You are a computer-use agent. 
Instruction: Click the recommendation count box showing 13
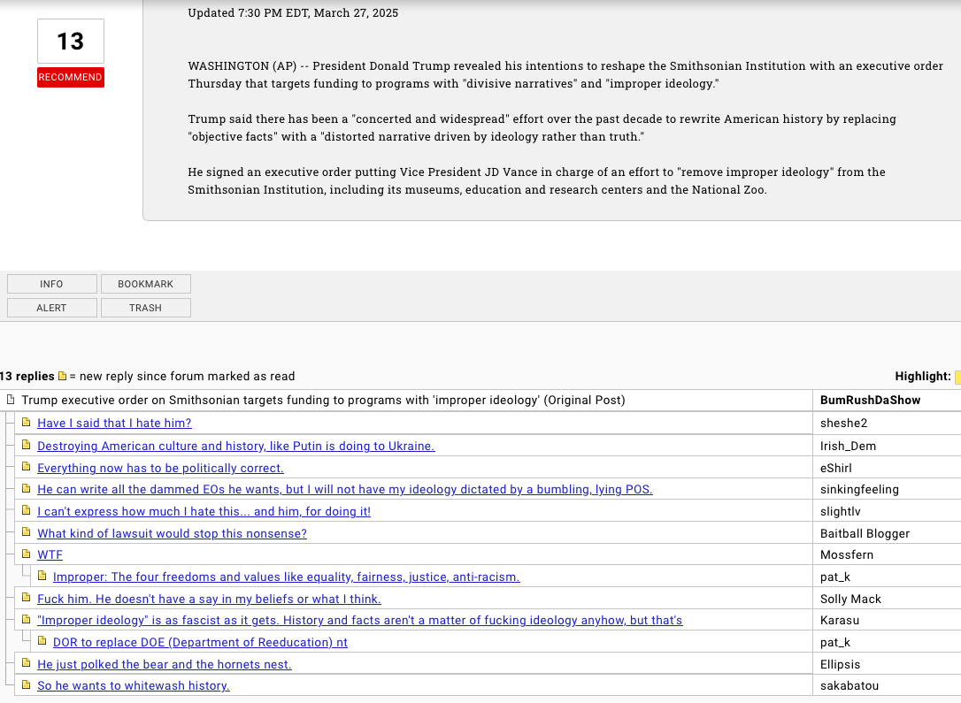(x=71, y=41)
